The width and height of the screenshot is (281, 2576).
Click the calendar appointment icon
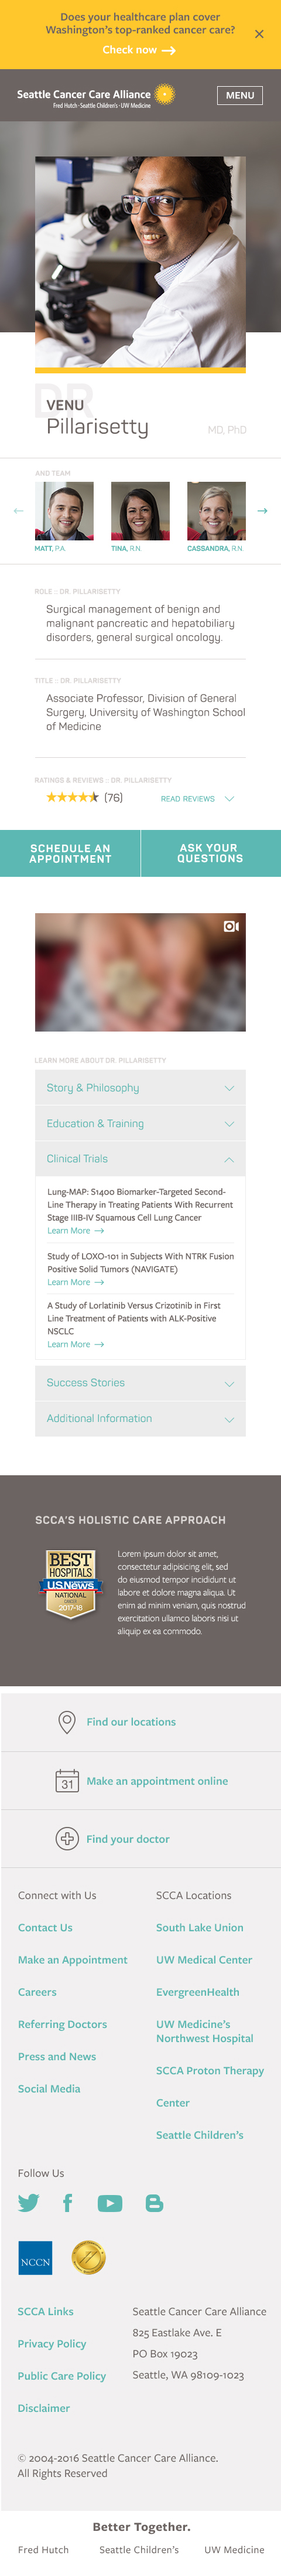[67, 1781]
